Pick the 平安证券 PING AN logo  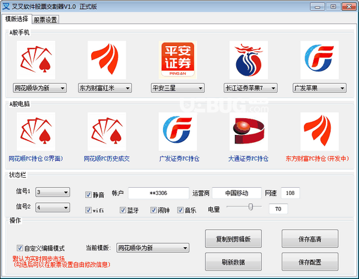tap(177, 60)
